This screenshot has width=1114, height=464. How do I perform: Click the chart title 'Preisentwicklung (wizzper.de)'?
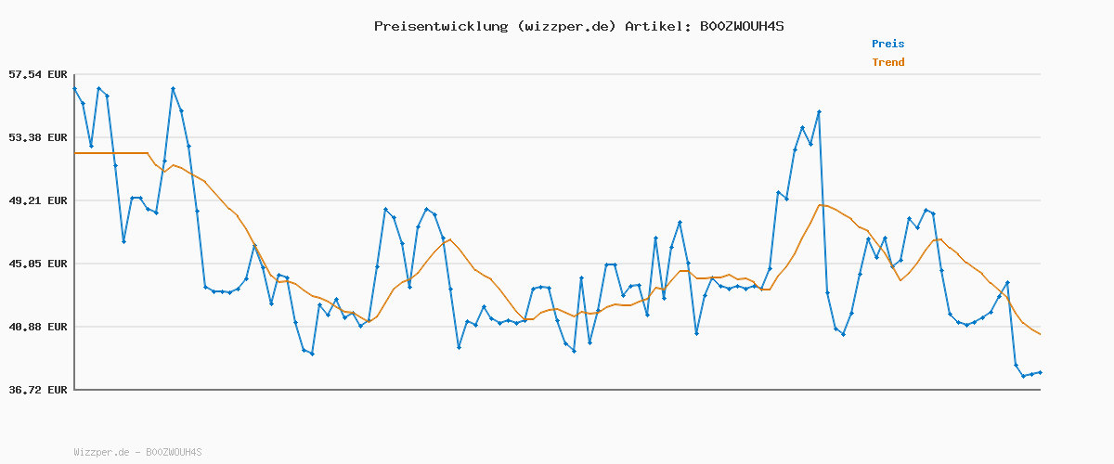[x=495, y=26]
